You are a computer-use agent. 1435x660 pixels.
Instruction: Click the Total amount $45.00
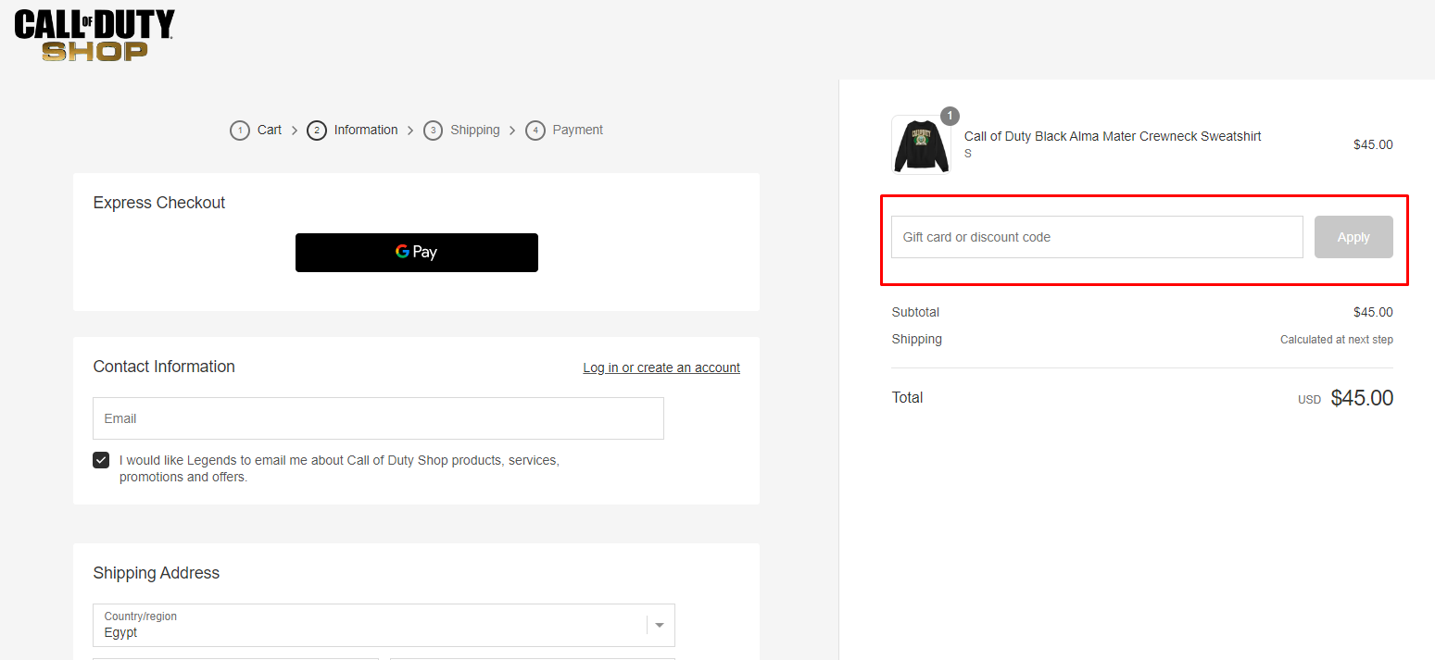[x=1362, y=398]
